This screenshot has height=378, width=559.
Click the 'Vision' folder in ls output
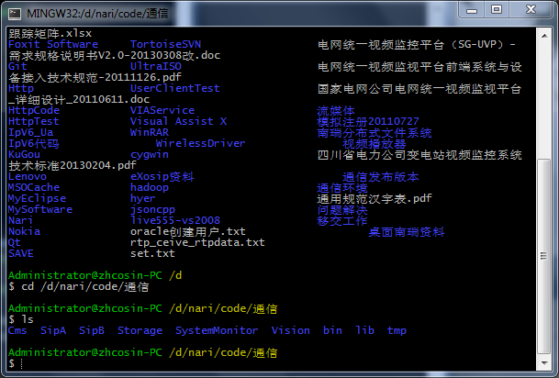(x=291, y=330)
